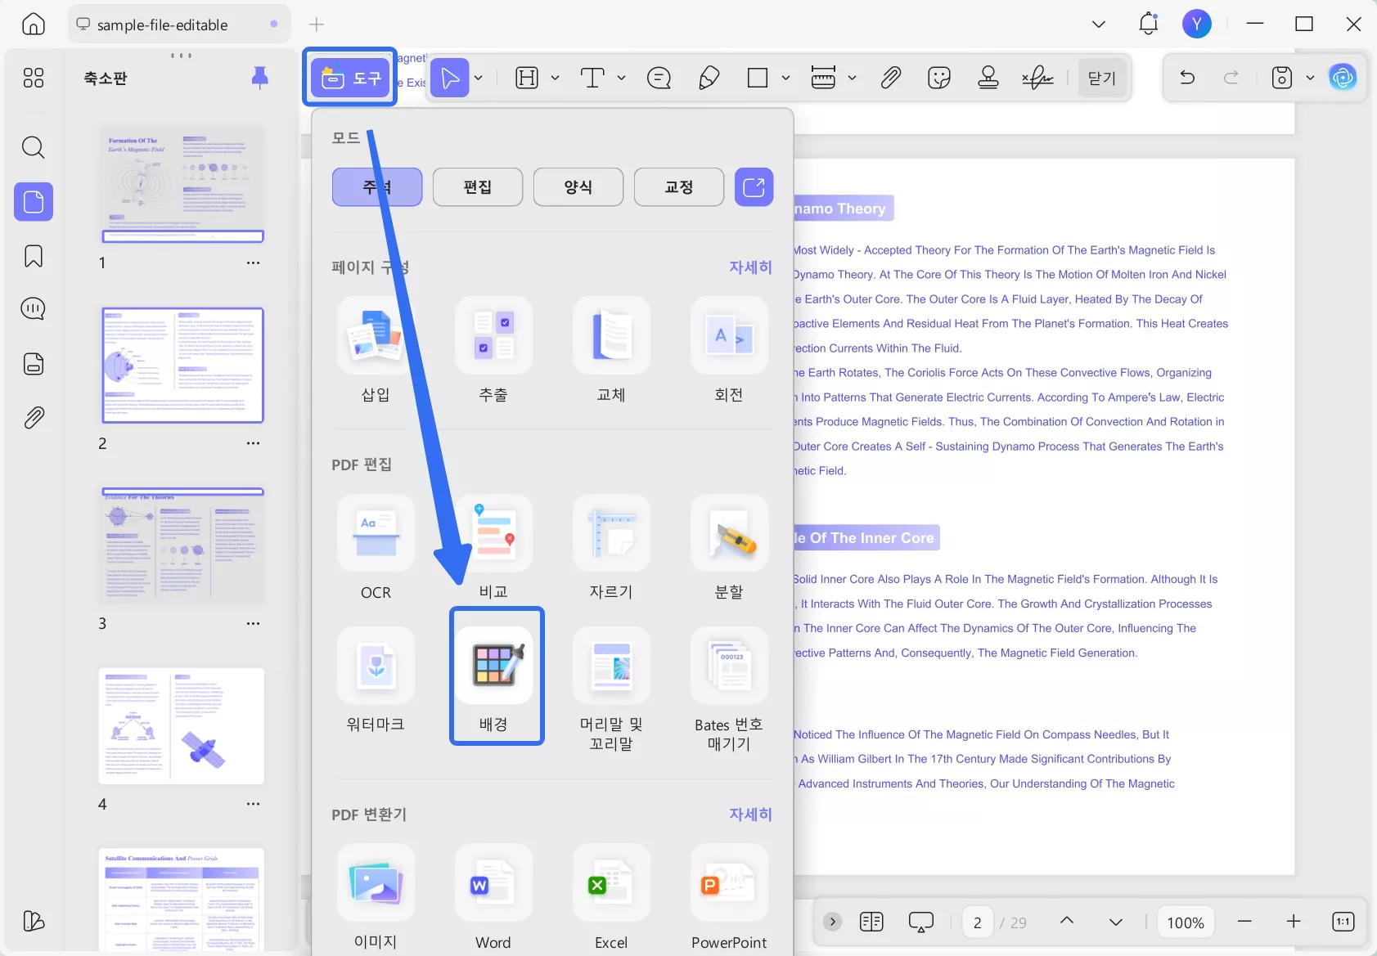Switch to 교정 redact mode

(679, 187)
